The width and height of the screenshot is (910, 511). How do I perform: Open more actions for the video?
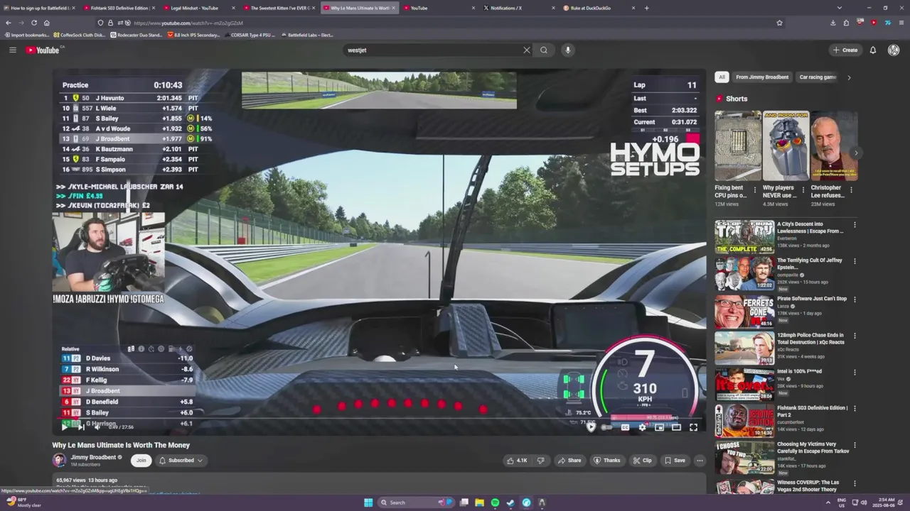pos(700,460)
